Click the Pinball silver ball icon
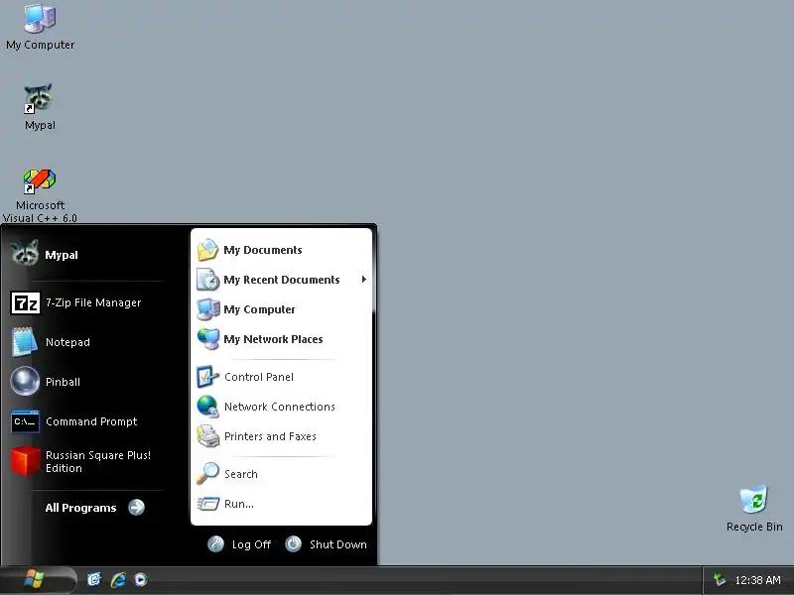Screen dimensions: 794x595 (x=25, y=381)
